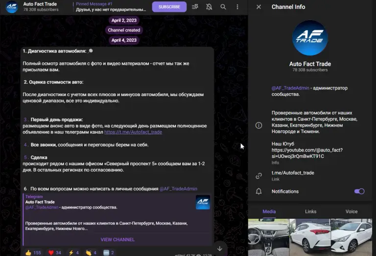This screenshot has width=376, height=256.
Task: Click the April 4, 2023 date badge
Action: (x=124, y=40)
